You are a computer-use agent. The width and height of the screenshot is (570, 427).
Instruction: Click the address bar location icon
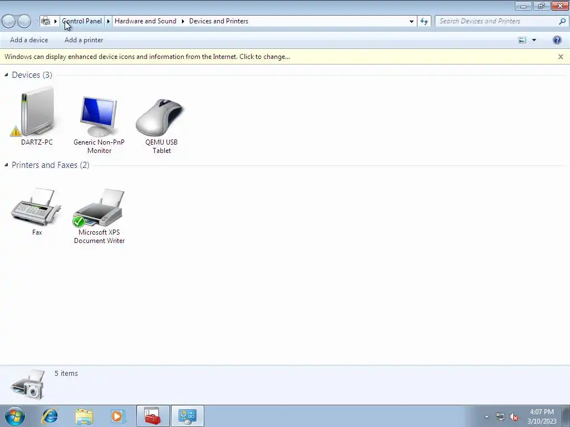(x=46, y=21)
